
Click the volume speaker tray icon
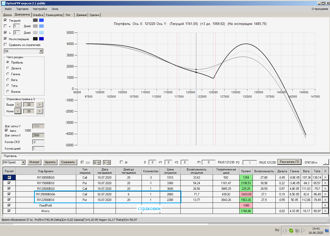(285, 231)
